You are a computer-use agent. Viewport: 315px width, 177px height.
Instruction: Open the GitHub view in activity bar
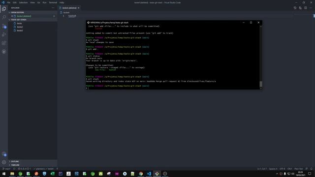click(4, 52)
